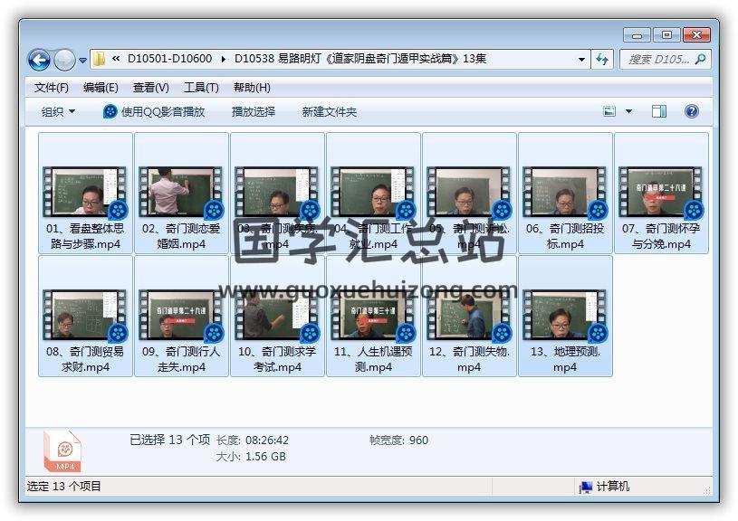Click the change view icon
This screenshot has height=521, width=738.
[610, 111]
